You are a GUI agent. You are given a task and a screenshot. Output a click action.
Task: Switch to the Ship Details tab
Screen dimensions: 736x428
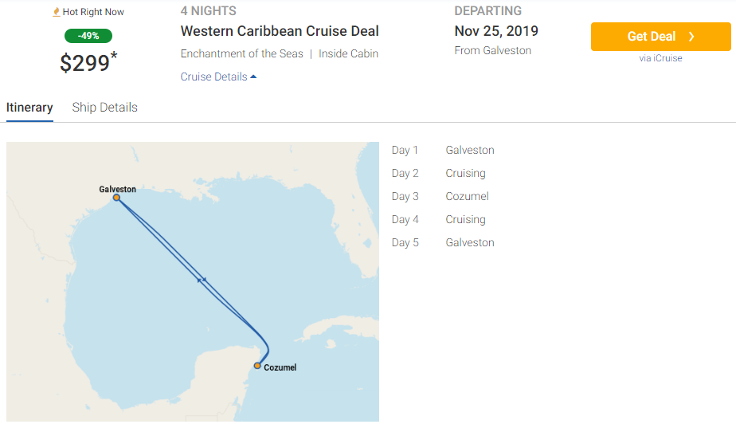(104, 108)
